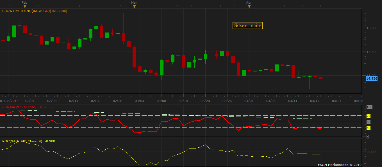Click the 15.50 price axis label

371,52
